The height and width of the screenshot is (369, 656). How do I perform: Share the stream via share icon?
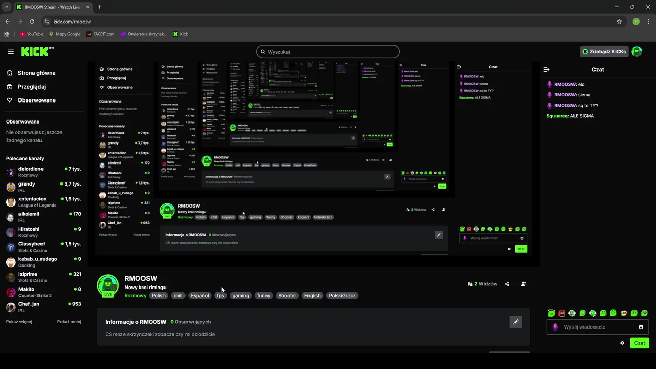coord(507,284)
